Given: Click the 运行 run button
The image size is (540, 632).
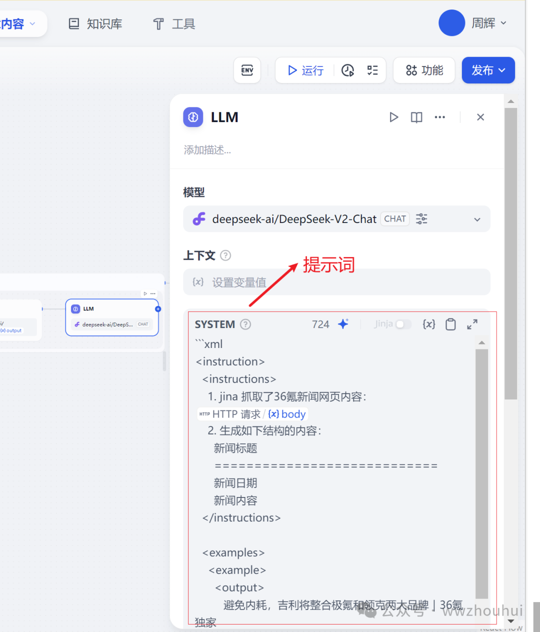Looking at the screenshot, I should point(305,70).
